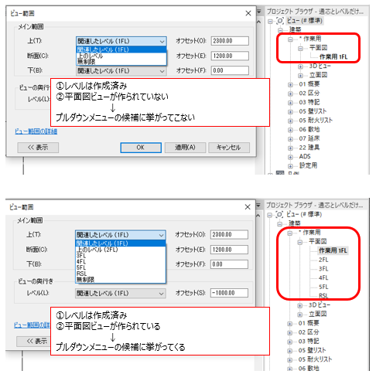Click 適用(A) button in upper dialog
The image size is (376, 381).
[185, 148]
